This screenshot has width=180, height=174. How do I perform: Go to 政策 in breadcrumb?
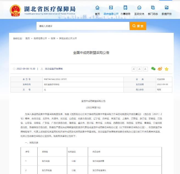pos(53,39)
